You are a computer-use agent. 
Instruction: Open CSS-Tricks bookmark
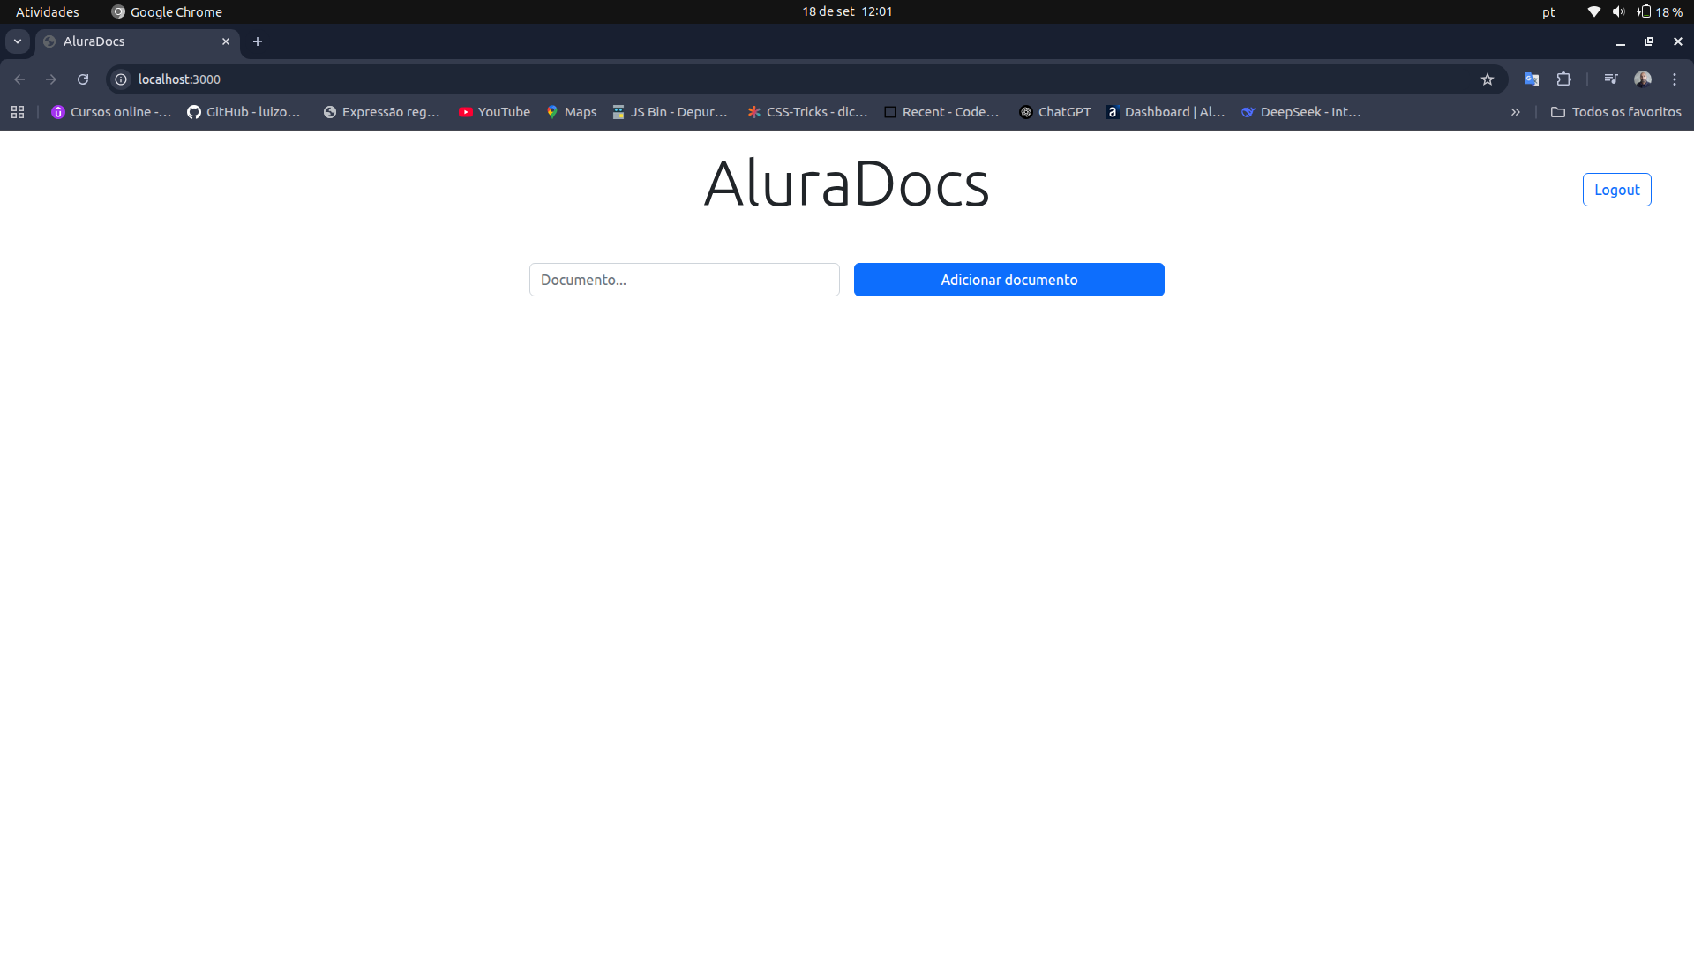pyautogui.click(x=807, y=112)
